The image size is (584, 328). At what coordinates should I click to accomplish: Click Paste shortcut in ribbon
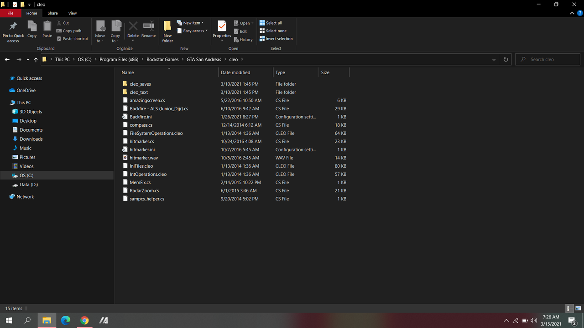tap(72, 39)
